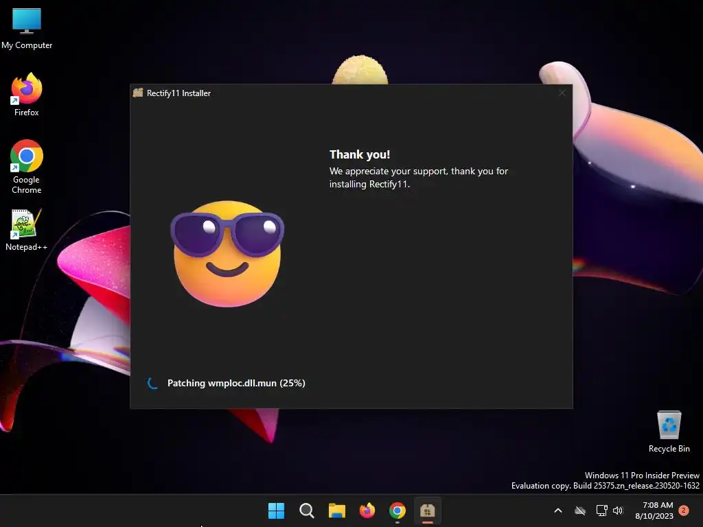Launch Firefox from the taskbar
The height and width of the screenshot is (527, 703).
pos(367,511)
